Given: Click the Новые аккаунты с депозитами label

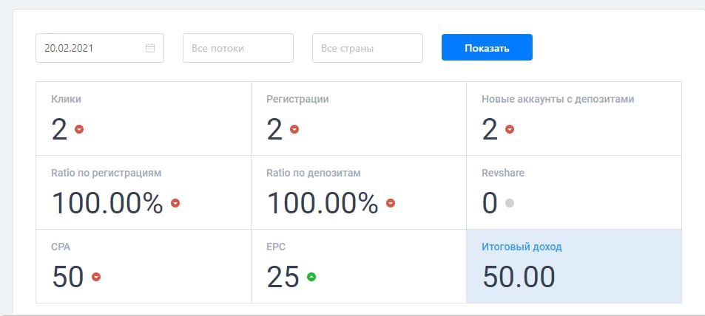Looking at the screenshot, I should [558, 99].
